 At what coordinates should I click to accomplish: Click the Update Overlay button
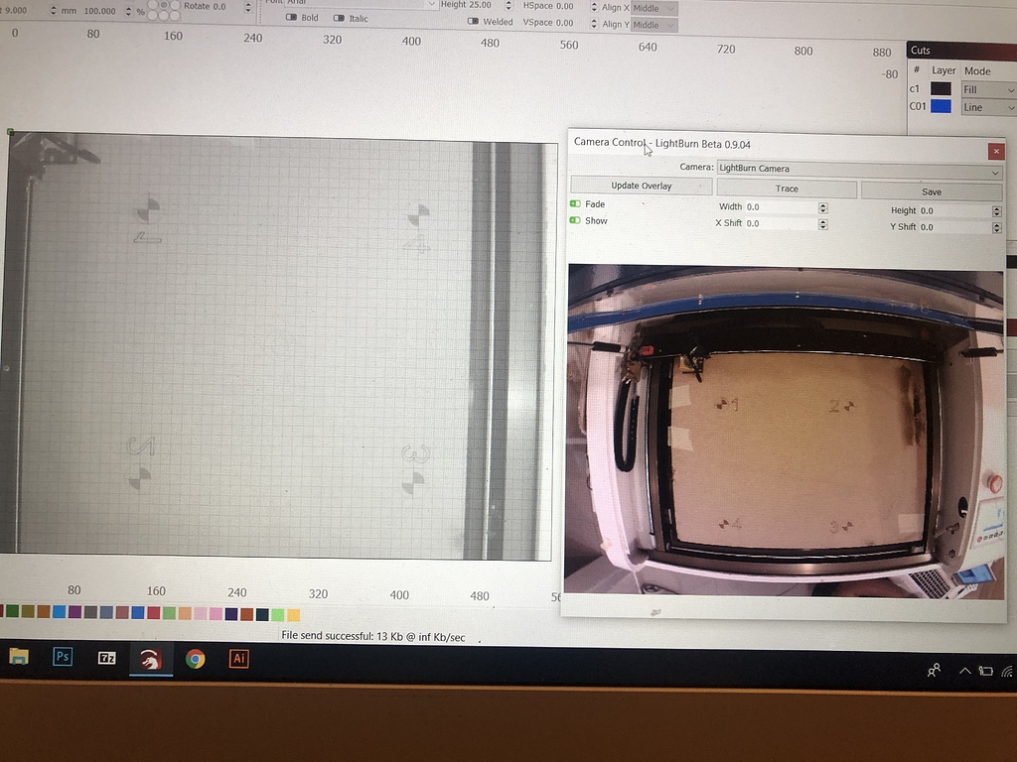tap(640, 188)
